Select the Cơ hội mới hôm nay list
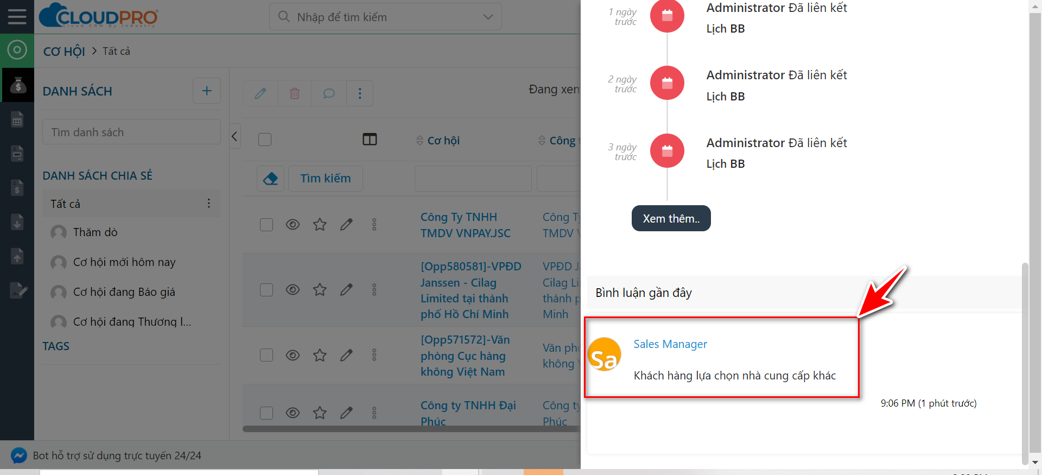This screenshot has height=475, width=1042. tap(124, 262)
